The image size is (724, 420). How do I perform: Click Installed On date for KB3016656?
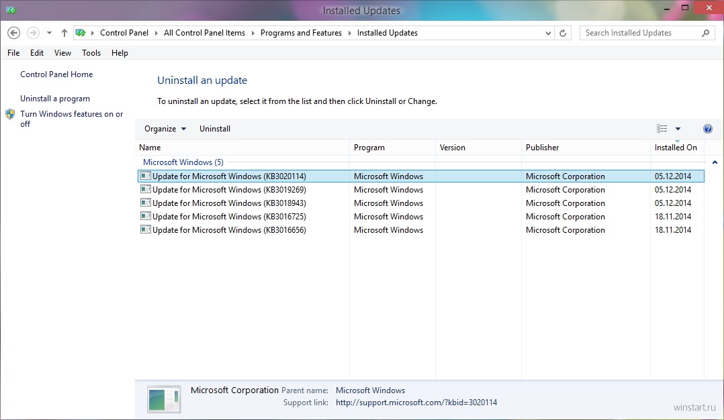[673, 229]
